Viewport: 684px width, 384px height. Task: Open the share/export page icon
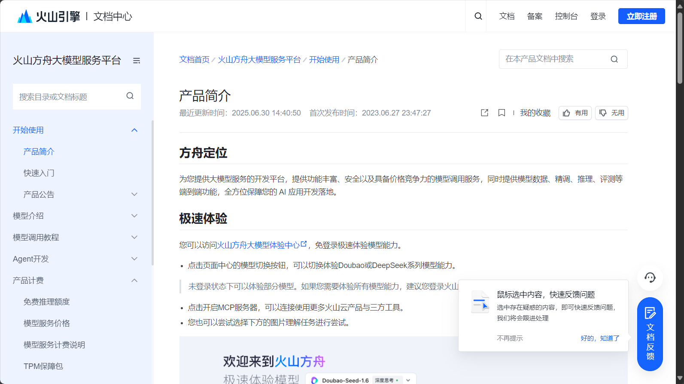484,113
